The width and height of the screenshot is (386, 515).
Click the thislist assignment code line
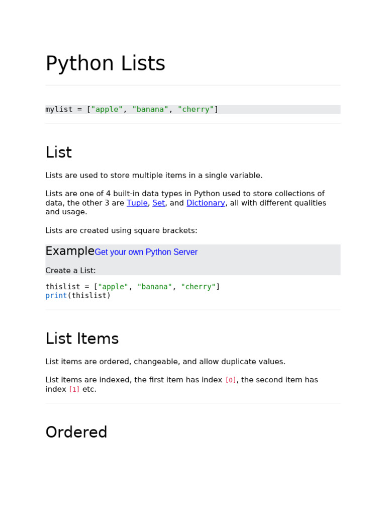tap(133, 286)
